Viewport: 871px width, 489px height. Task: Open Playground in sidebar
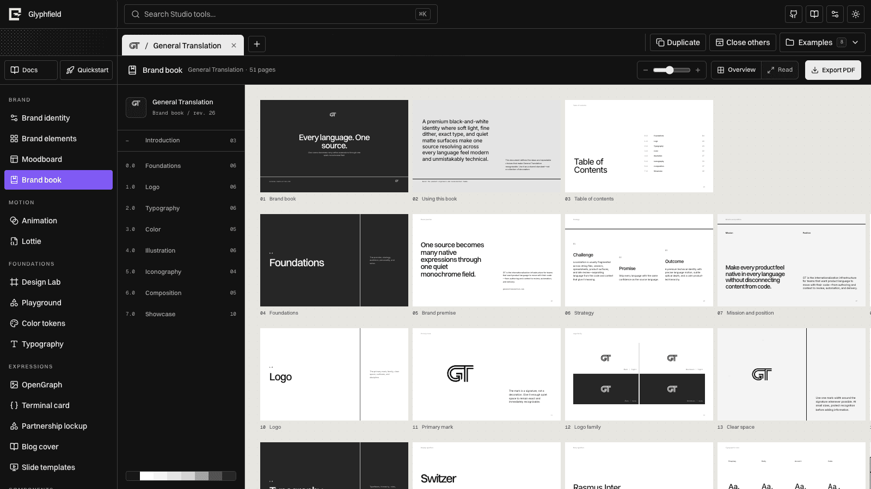59,303
